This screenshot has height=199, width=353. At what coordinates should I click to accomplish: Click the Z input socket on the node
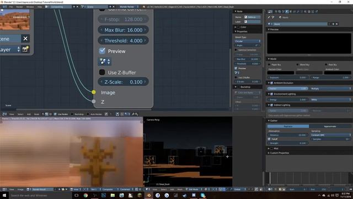(94, 102)
